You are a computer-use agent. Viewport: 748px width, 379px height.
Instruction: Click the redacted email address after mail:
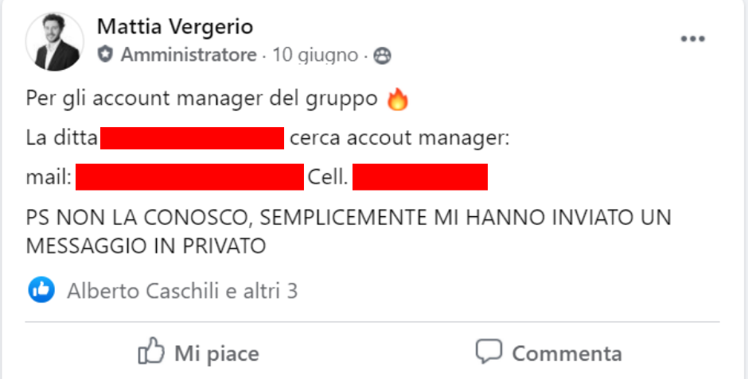(190, 176)
